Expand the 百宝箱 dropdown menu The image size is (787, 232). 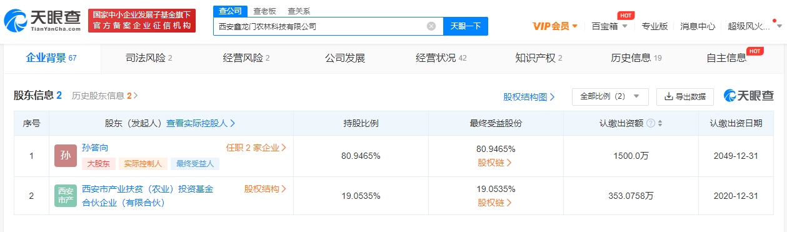(609, 26)
